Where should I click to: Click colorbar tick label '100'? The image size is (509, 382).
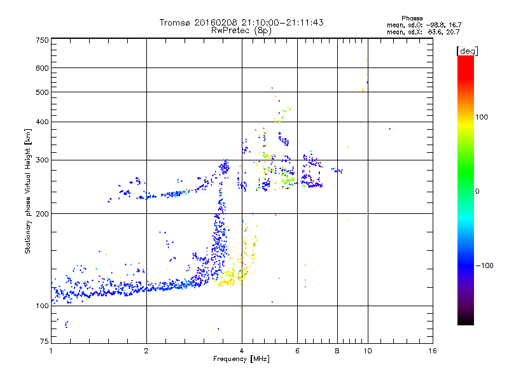(x=482, y=117)
